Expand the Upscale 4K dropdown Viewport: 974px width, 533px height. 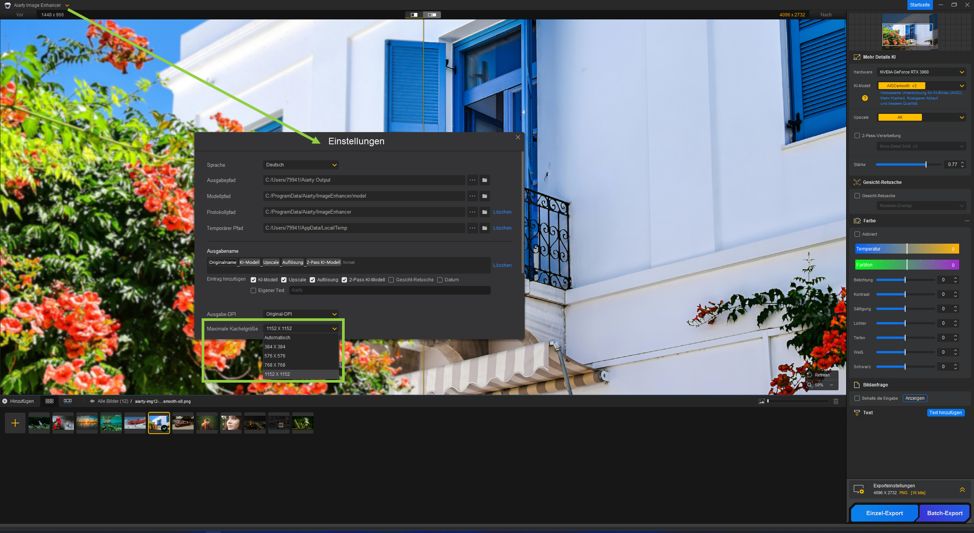point(921,117)
